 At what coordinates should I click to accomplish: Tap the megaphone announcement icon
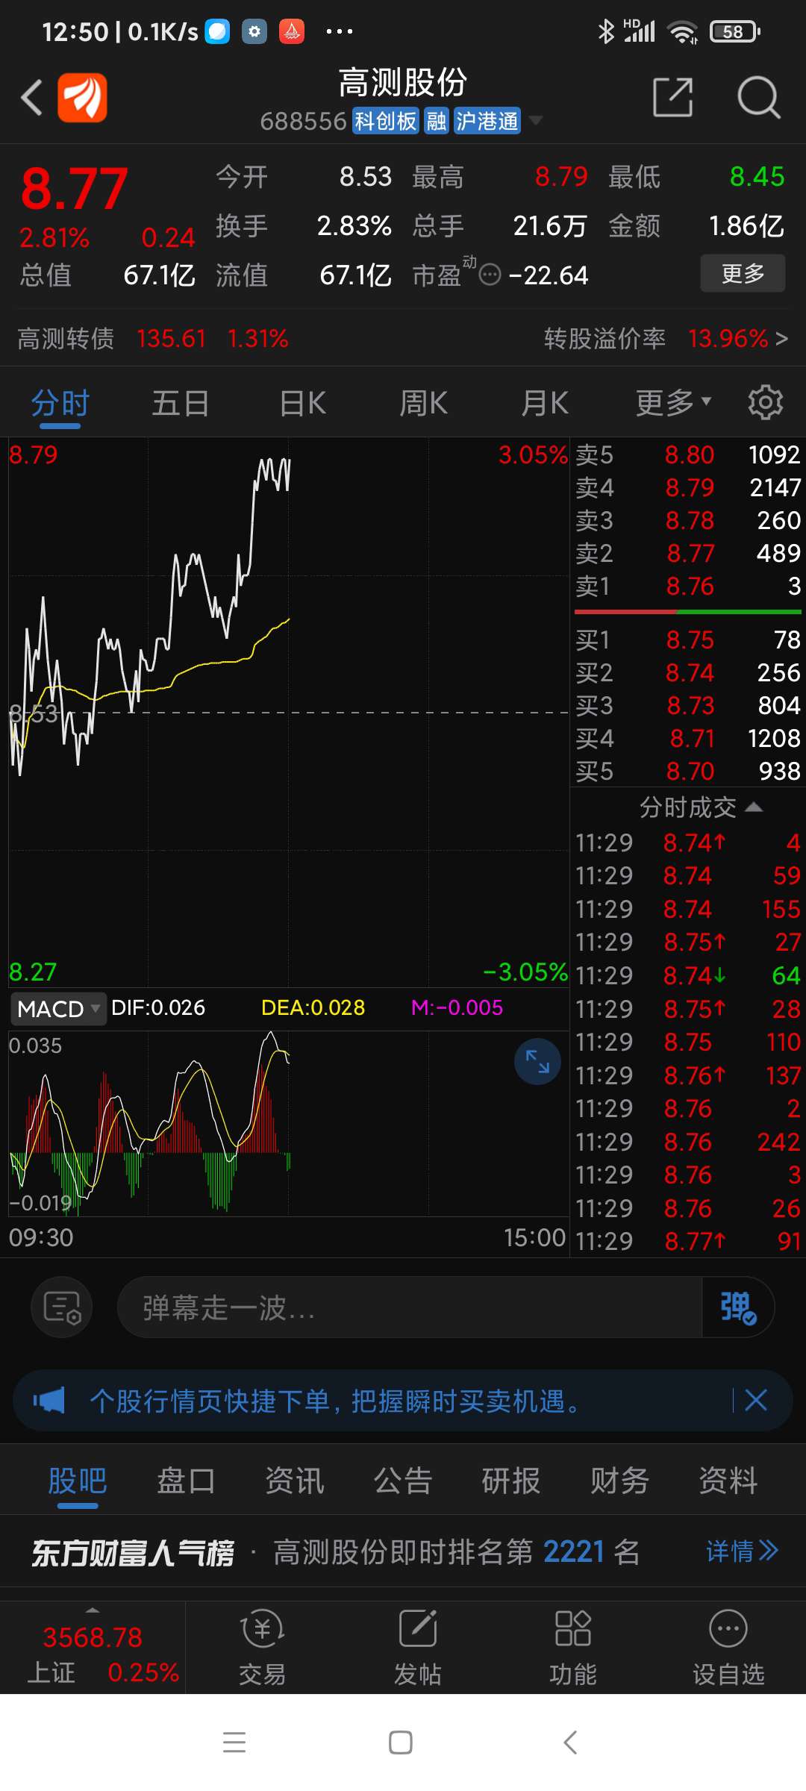coord(49,1401)
